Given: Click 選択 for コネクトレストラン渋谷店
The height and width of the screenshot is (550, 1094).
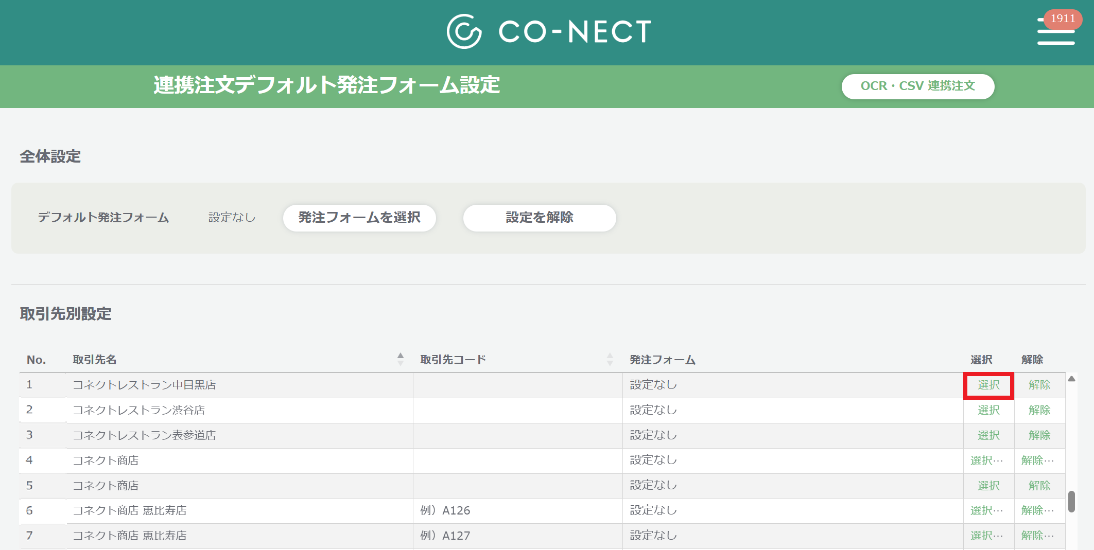Looking at the screenshot, I should pos(988,410).
